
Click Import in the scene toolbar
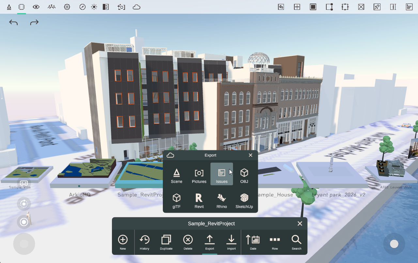tap(231, 242)
